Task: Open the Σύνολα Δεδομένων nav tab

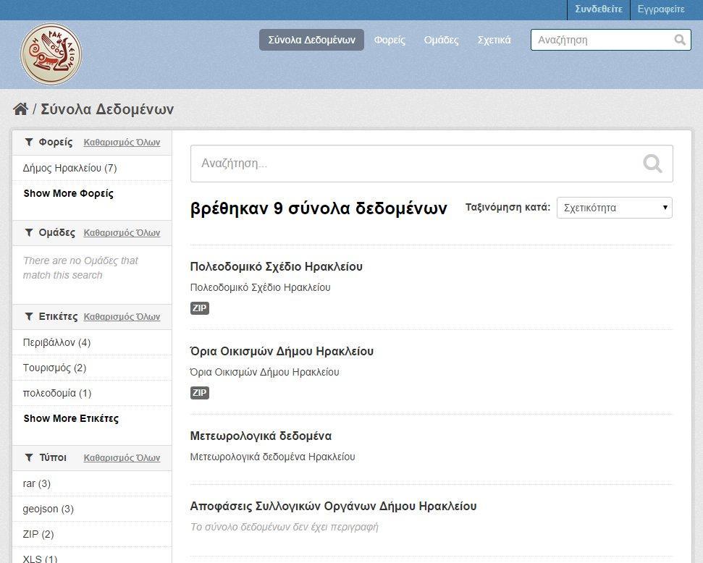Action: coord(311,40)
